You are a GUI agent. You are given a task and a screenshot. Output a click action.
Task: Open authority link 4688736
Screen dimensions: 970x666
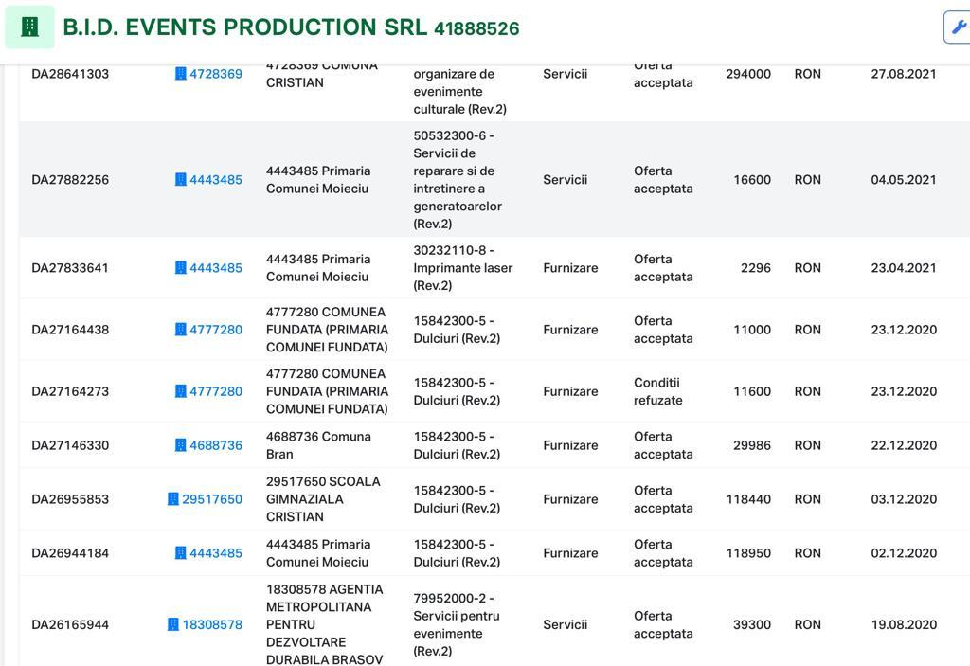click(x=216, y=445)
